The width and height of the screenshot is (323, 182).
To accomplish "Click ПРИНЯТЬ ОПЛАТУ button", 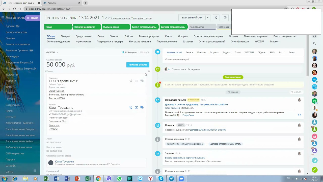I will point(138,65).
